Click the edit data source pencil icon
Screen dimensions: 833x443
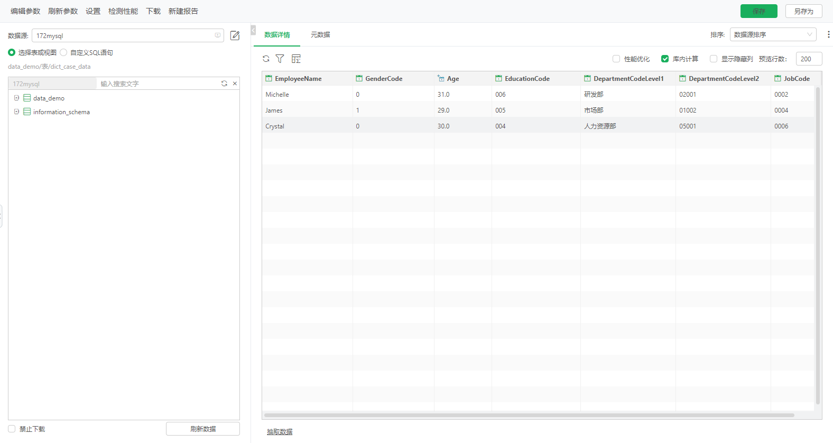tap(235, 35)
